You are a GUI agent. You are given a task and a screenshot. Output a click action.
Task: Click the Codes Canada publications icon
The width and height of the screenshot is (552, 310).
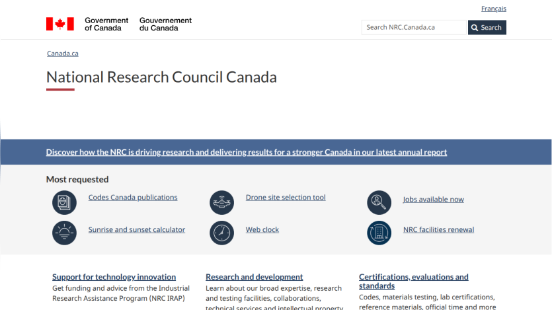click(x=64, y=203)
